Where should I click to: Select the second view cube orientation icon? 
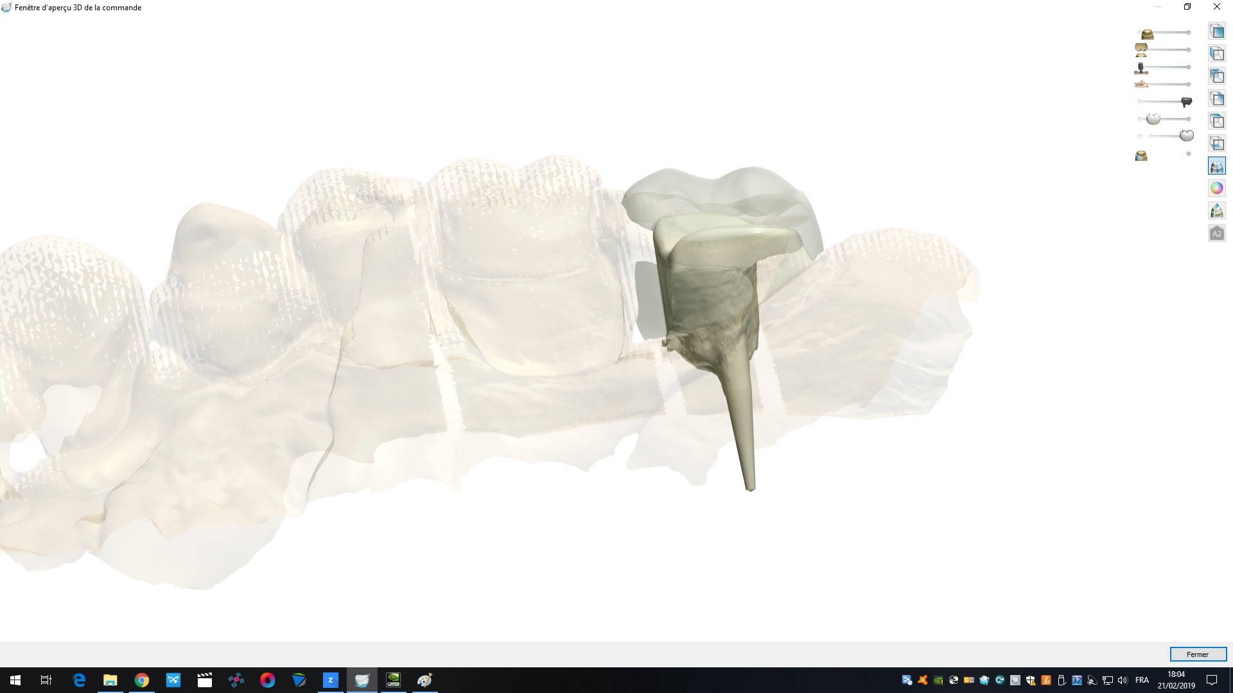pos(1216,53)
